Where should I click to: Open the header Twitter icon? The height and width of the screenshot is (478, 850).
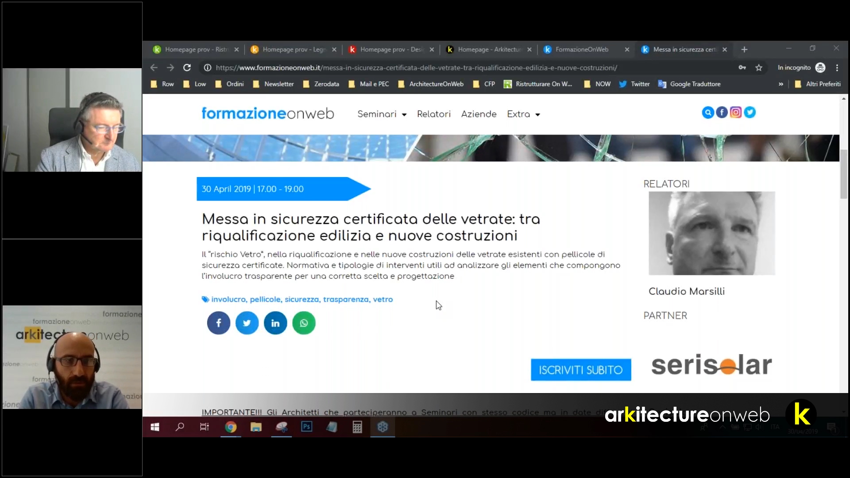pyautogui.click(x=750, y=112)
